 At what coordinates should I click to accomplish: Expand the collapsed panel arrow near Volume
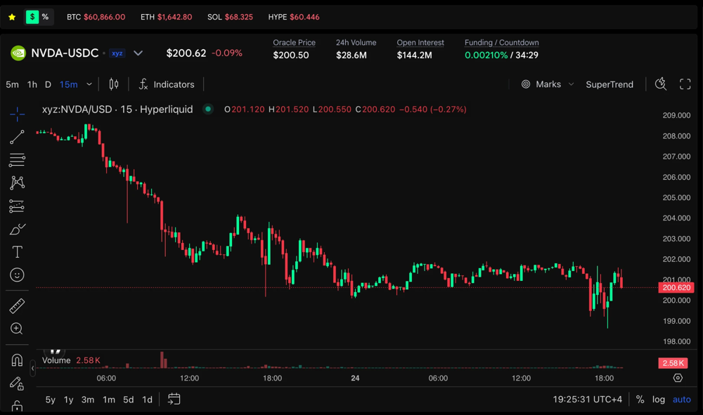tap(33, 368)
